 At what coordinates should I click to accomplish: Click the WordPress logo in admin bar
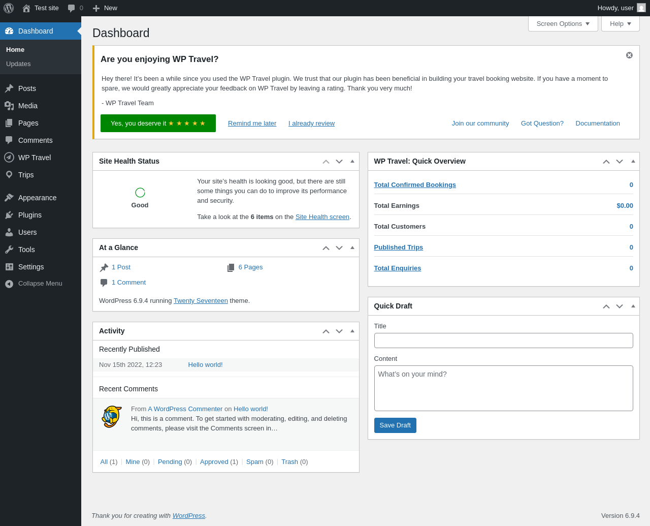click(x=9, y=8)
